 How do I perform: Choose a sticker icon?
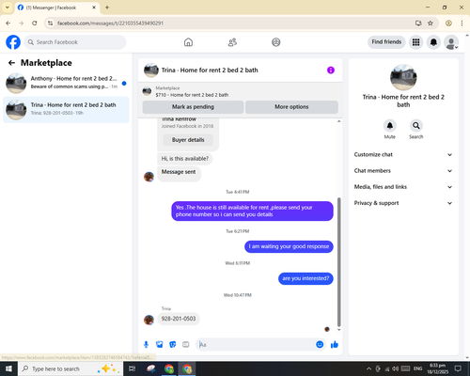click(173, 345)
